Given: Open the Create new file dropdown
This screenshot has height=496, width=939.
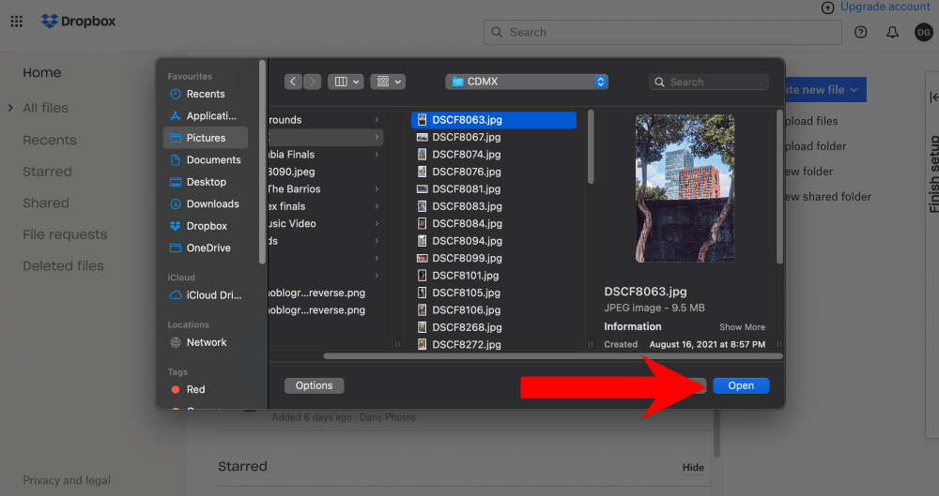Looking at the screenshot, I should click(x=825, y=90).
